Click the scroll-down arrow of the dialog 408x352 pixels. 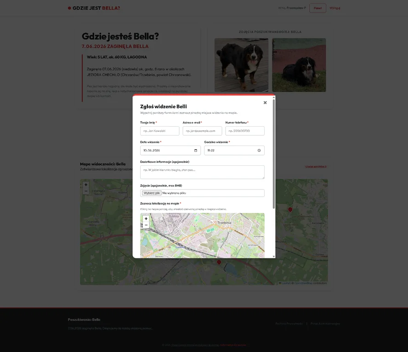click(x=274, y=257)
